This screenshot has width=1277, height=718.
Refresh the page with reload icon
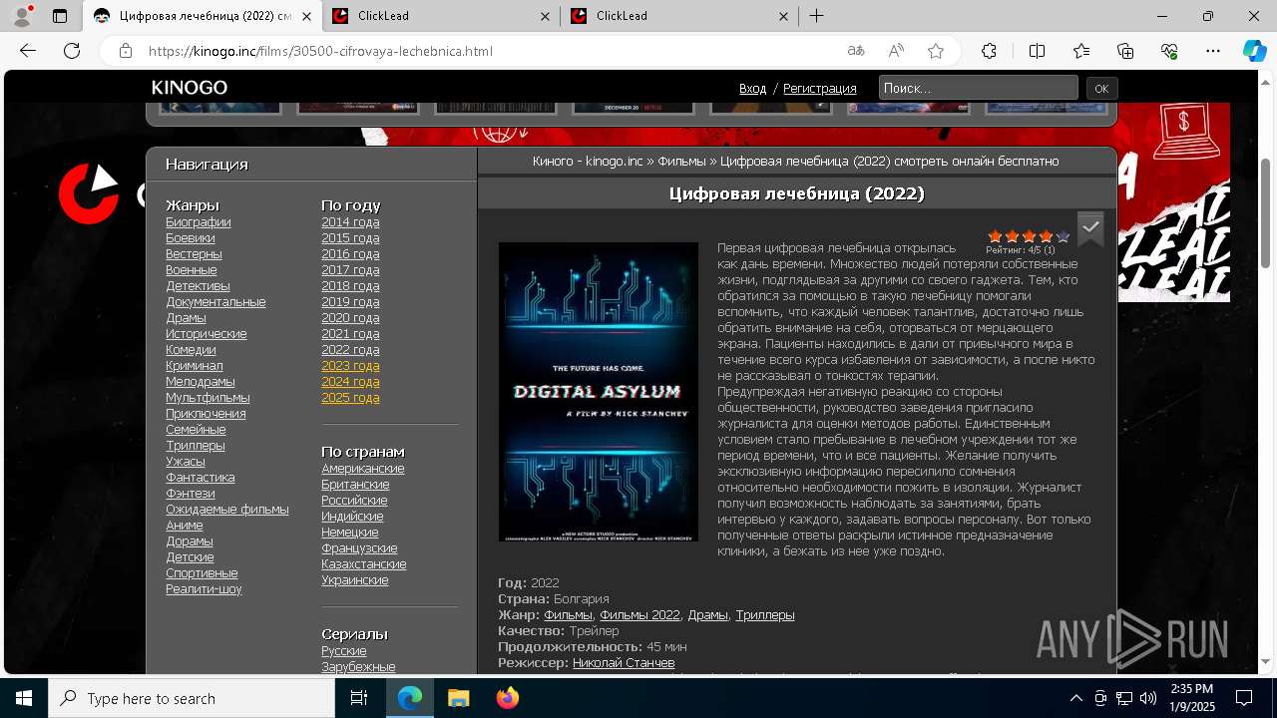pyautogui.click(x=72, y=51)
